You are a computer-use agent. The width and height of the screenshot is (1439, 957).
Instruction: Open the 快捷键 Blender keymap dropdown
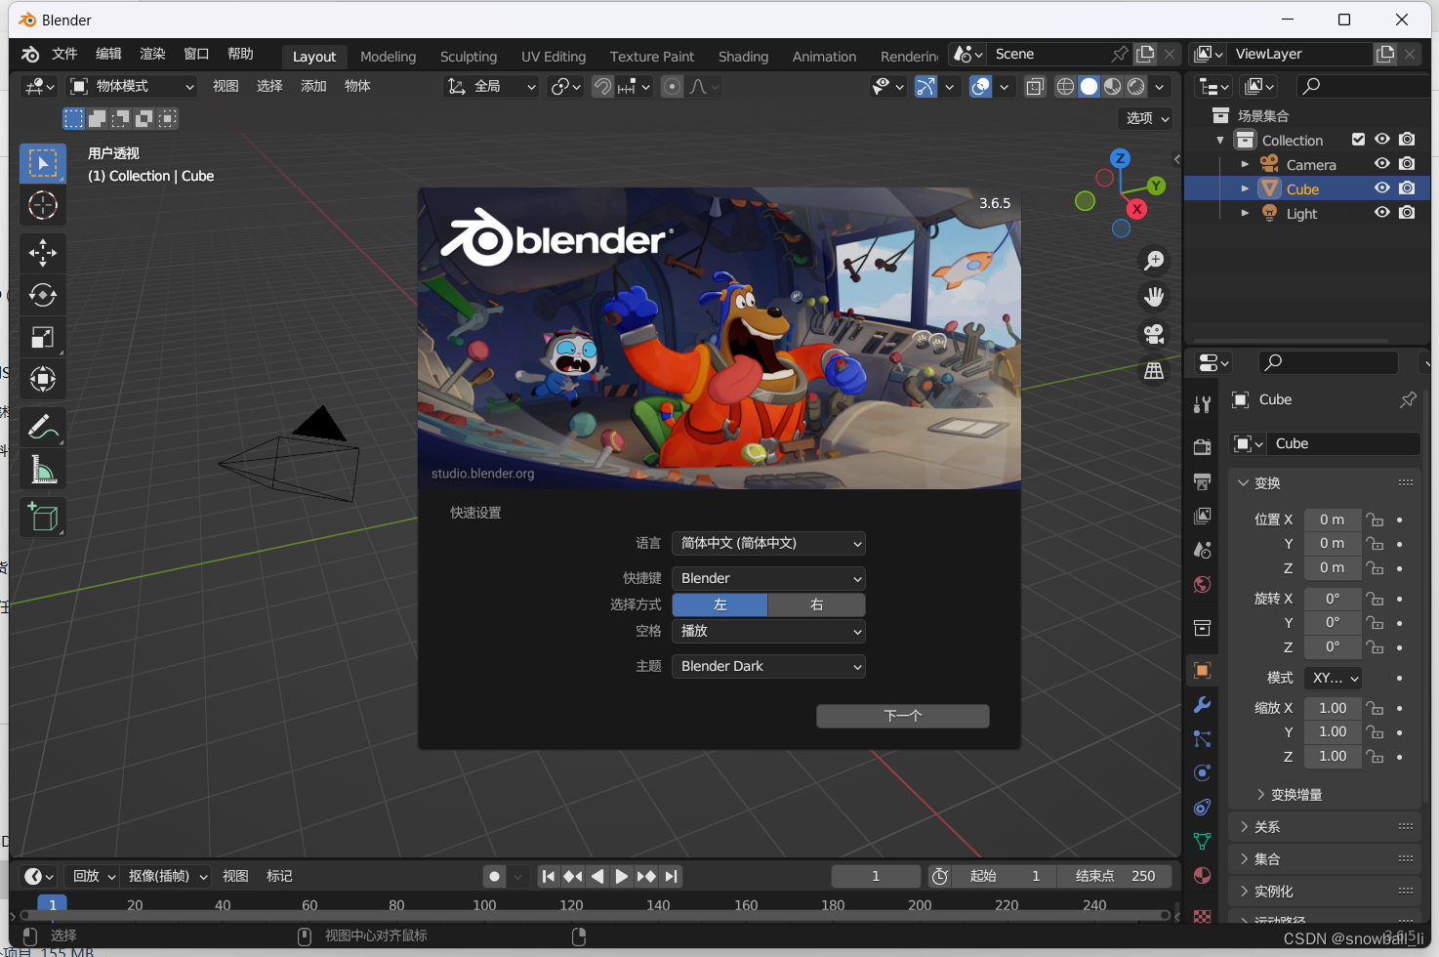click(x=768, y=578)
